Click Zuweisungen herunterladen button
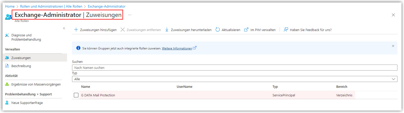Screen dimensions: 404x113 point(188,30)
